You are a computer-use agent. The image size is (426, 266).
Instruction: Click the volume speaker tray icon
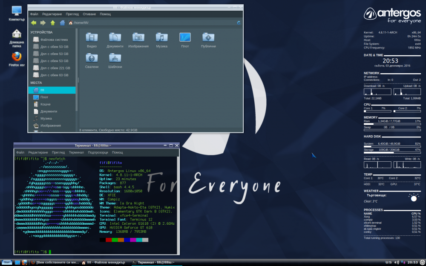point(396,263)
